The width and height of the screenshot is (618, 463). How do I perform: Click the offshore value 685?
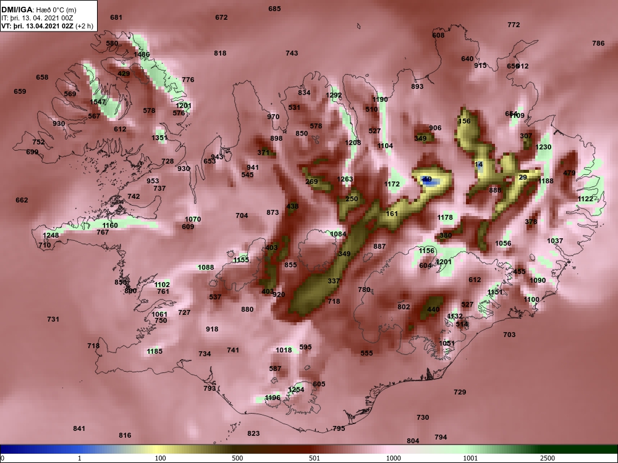tap(275, 9)
